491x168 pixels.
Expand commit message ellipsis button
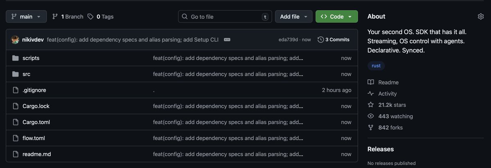[x=227, y=40]
